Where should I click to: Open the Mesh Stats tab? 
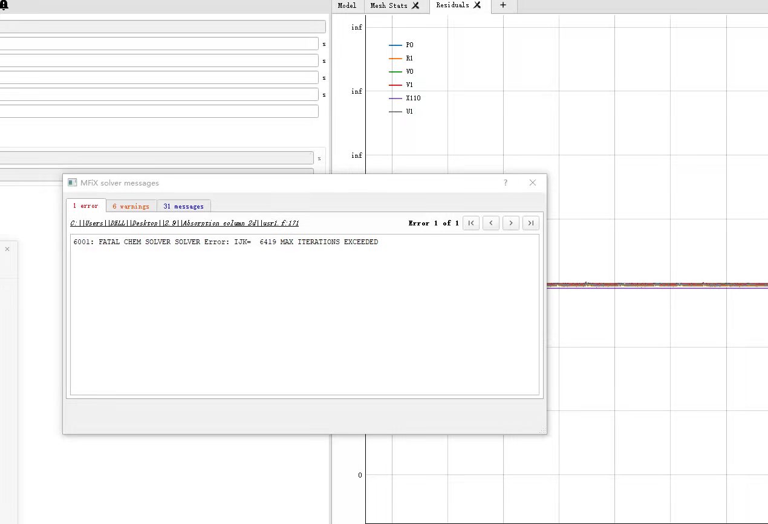388,5
